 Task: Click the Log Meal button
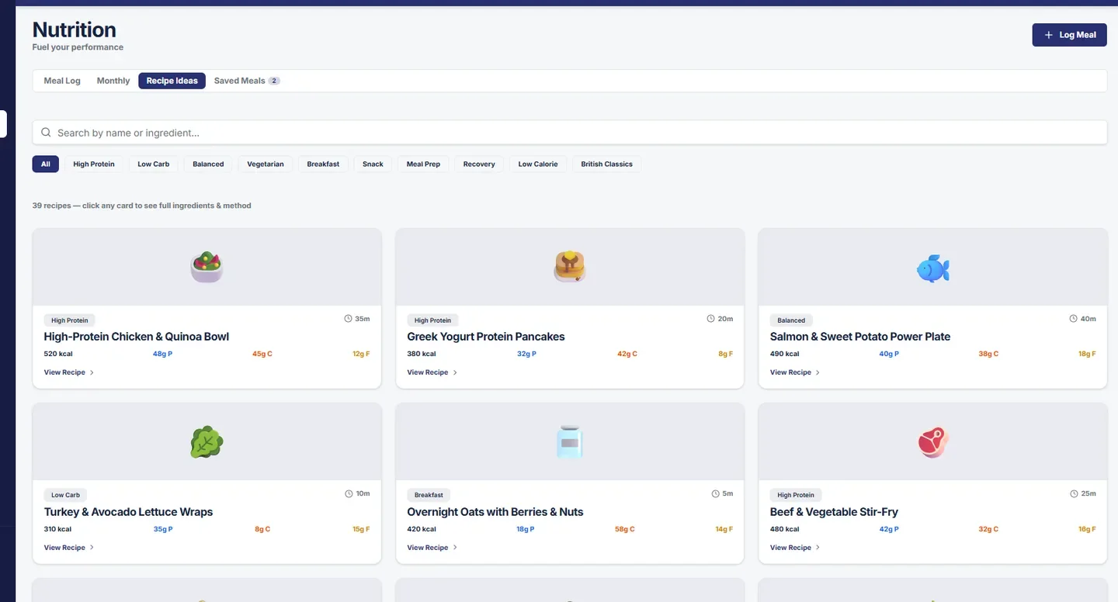point(1069,35)
